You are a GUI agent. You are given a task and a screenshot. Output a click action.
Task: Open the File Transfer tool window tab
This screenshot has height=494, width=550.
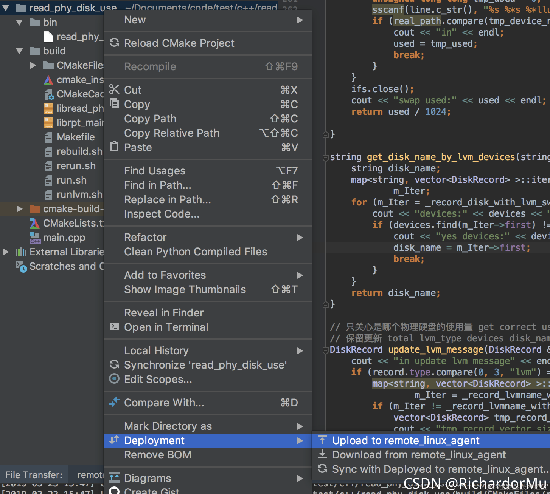[x=34, y=474]
